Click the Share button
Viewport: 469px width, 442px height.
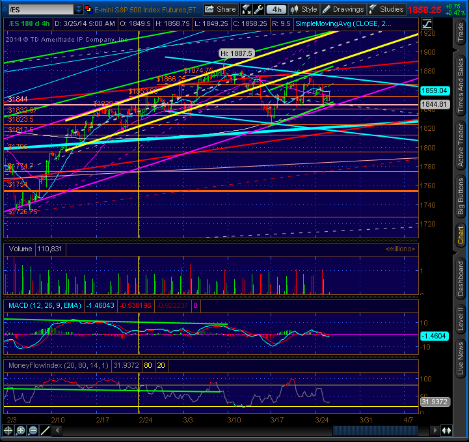[x=221, y=10]
